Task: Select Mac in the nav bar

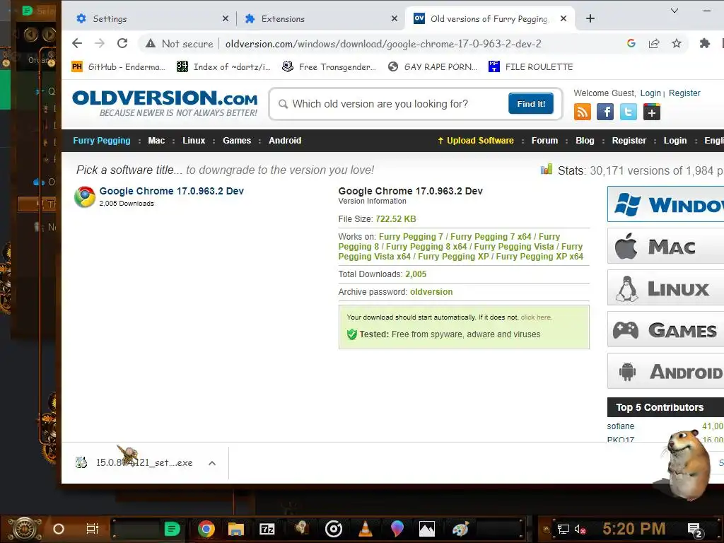Action: pyautogui.click(x=156, y=141)
